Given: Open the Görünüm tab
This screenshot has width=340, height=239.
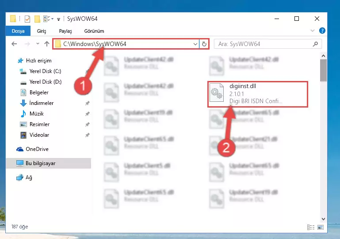Looking at the screenshot, I should pyautogui.click(x=94, y=31).
